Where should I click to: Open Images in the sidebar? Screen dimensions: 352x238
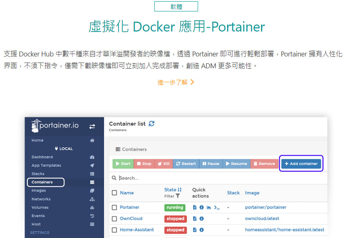(38, 191)
